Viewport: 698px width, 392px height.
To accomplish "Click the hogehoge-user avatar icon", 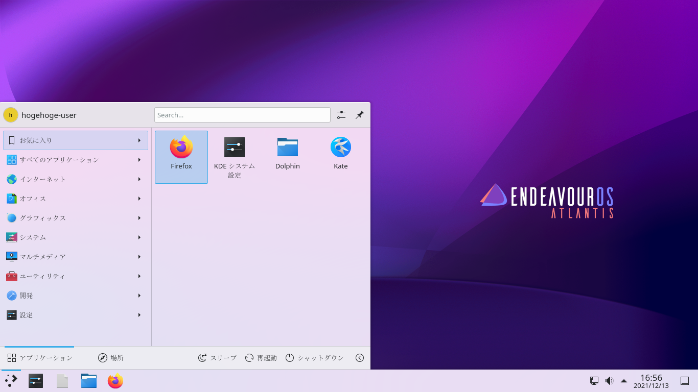I will [10, 115].
